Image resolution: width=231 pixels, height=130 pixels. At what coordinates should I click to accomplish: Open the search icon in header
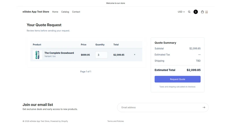click(x=189, y=12)
